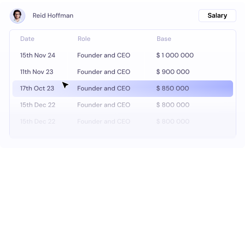
Task: Click Reid Hoffman's avatar photo
Action: [x=17, y=16]
